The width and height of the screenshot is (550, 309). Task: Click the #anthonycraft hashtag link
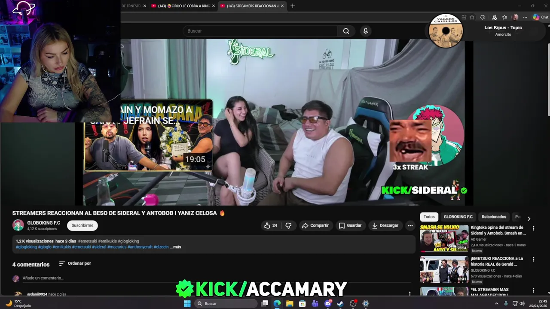[140, 247]
